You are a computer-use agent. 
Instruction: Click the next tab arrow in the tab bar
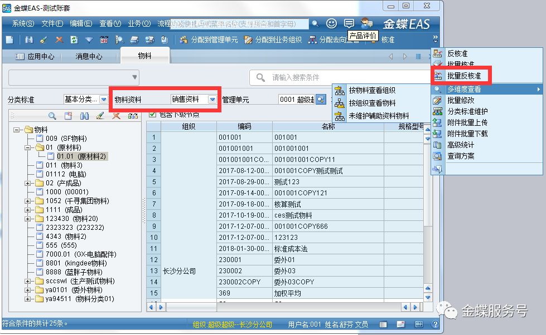pos(405,56)
